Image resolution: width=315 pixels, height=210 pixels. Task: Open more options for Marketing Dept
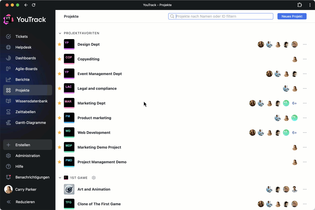305,103
